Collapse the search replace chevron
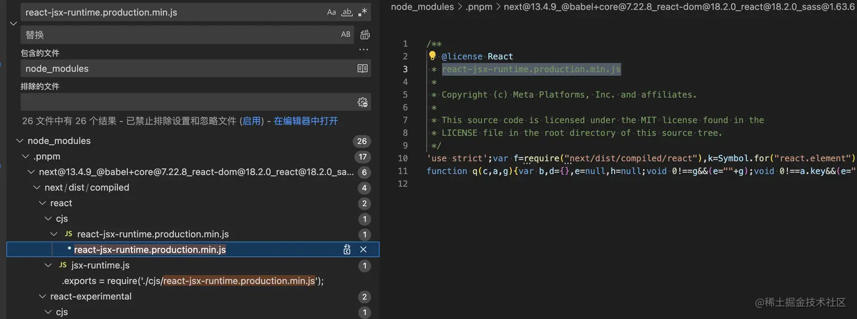 tap(14, 23)
